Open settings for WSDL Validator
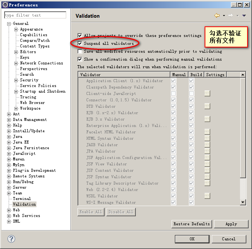Viewport: 252px width, 249px height. pos(207,196)
